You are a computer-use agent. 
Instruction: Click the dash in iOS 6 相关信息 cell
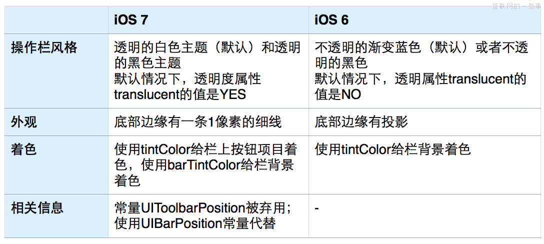[317, 208]
